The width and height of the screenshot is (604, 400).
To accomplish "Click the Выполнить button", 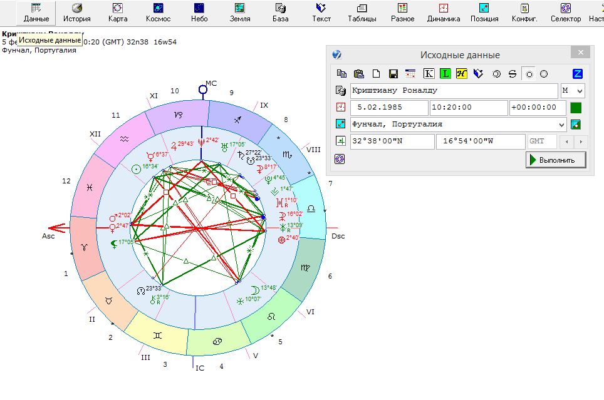I will click(x=556, y=160).
